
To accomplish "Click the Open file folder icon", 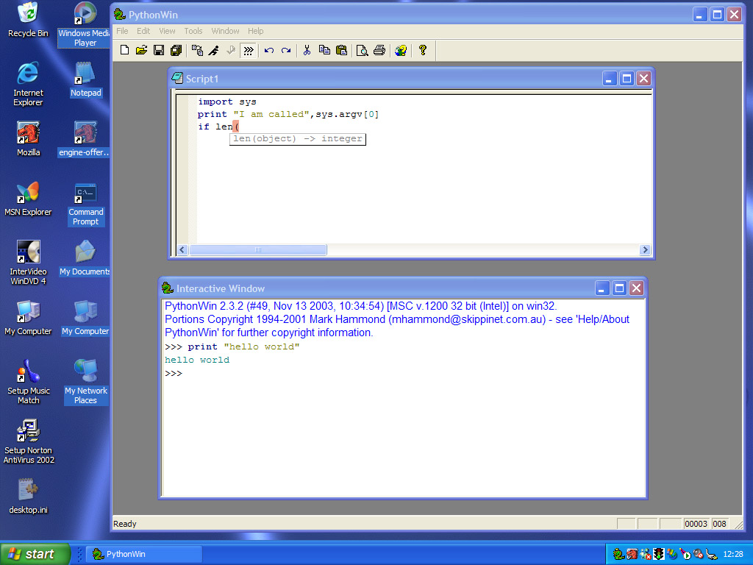I will click(x=142, y=50).
